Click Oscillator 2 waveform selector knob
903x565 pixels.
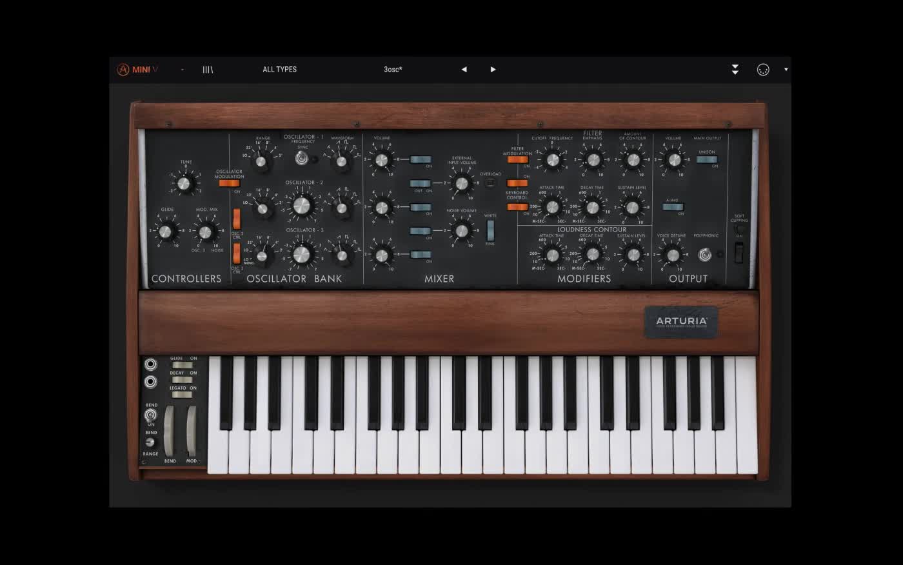point(342,208)
